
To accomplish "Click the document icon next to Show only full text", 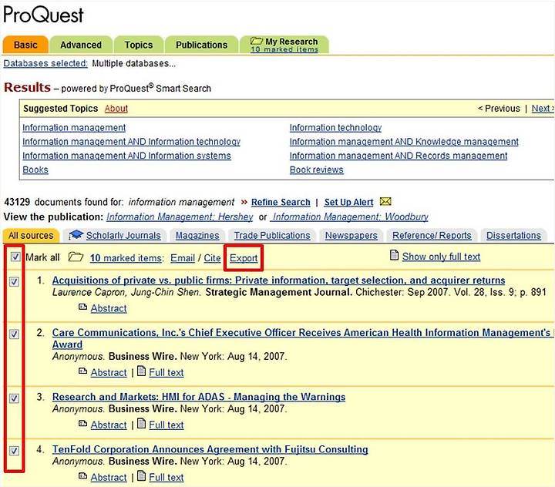I will [x=394, y=255].
